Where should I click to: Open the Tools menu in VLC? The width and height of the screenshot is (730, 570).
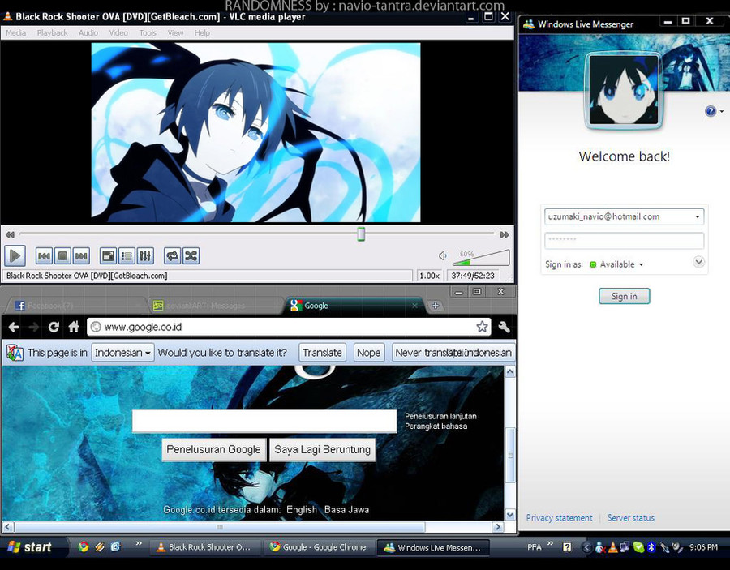pos(148,33)
